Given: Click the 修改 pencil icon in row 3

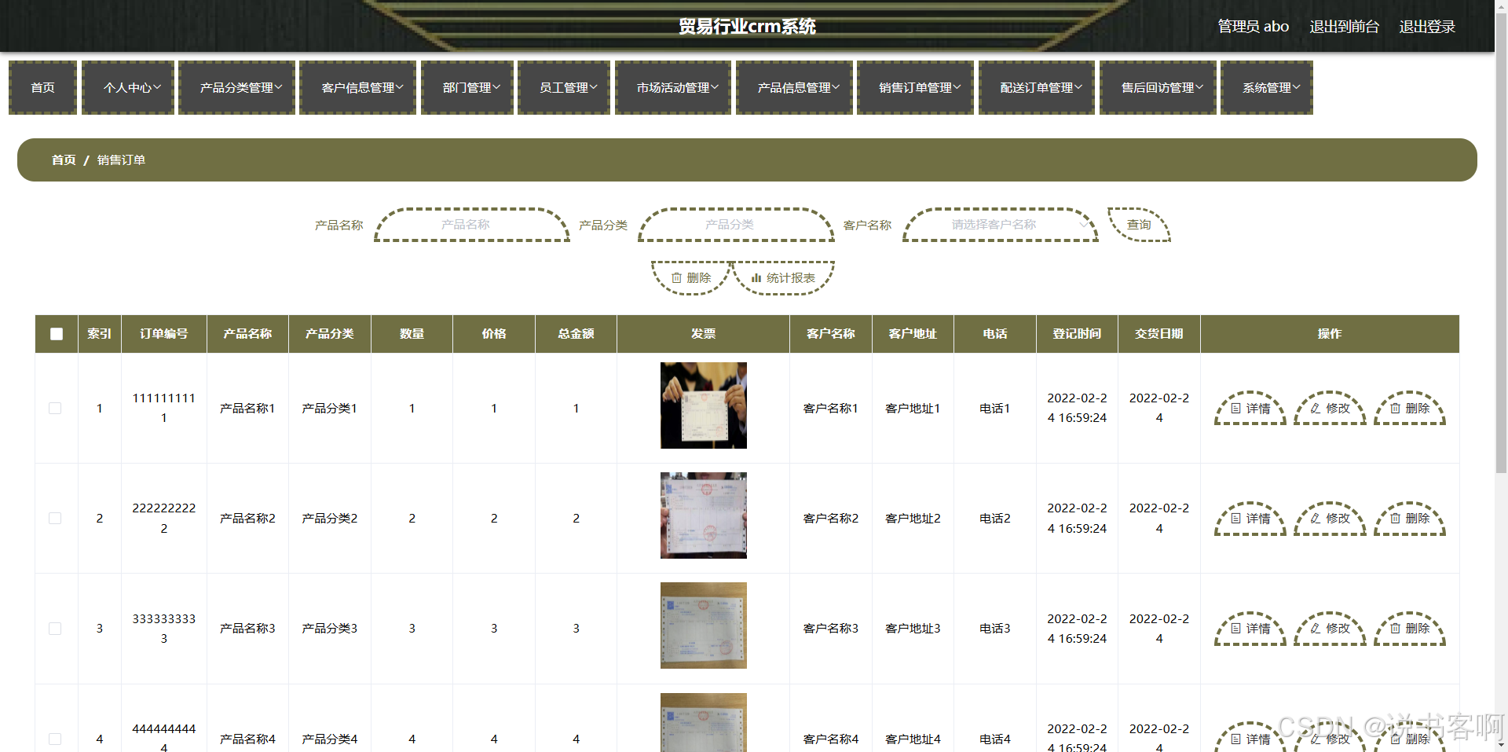Looking at the screenshot, I should click(1316, 629).
